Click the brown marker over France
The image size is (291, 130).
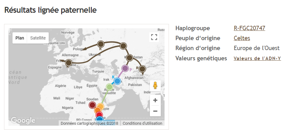(x=69, y=63)
